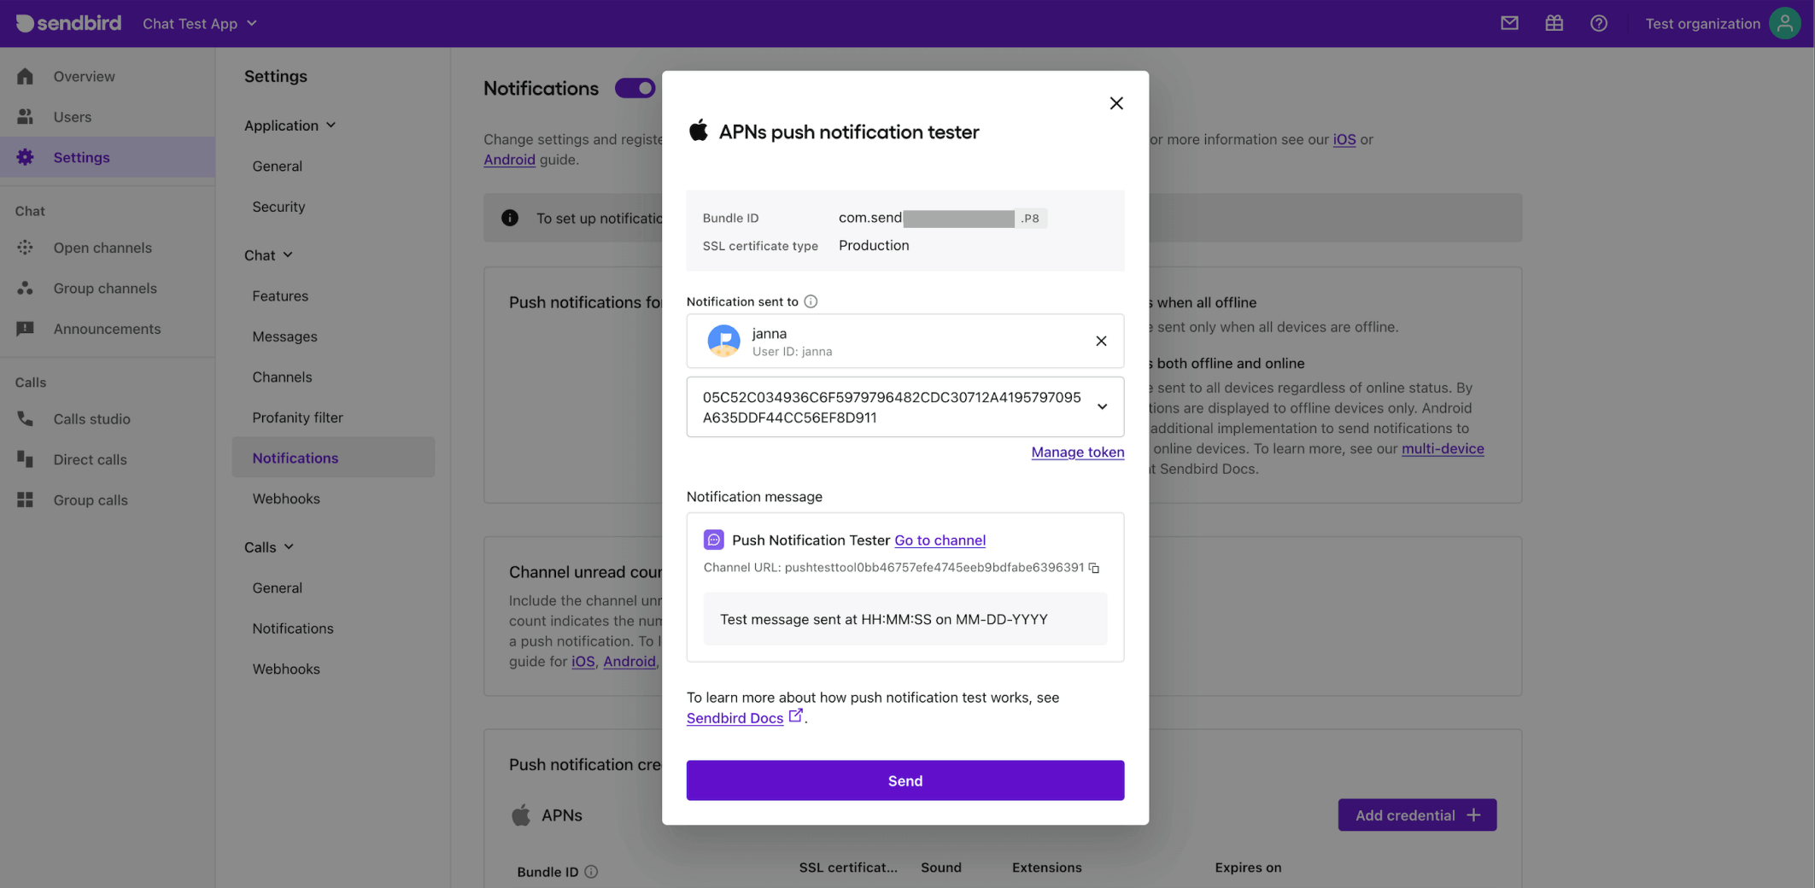Click the Manage token link
The image size is (1815, 888).
coord(1077,452)
